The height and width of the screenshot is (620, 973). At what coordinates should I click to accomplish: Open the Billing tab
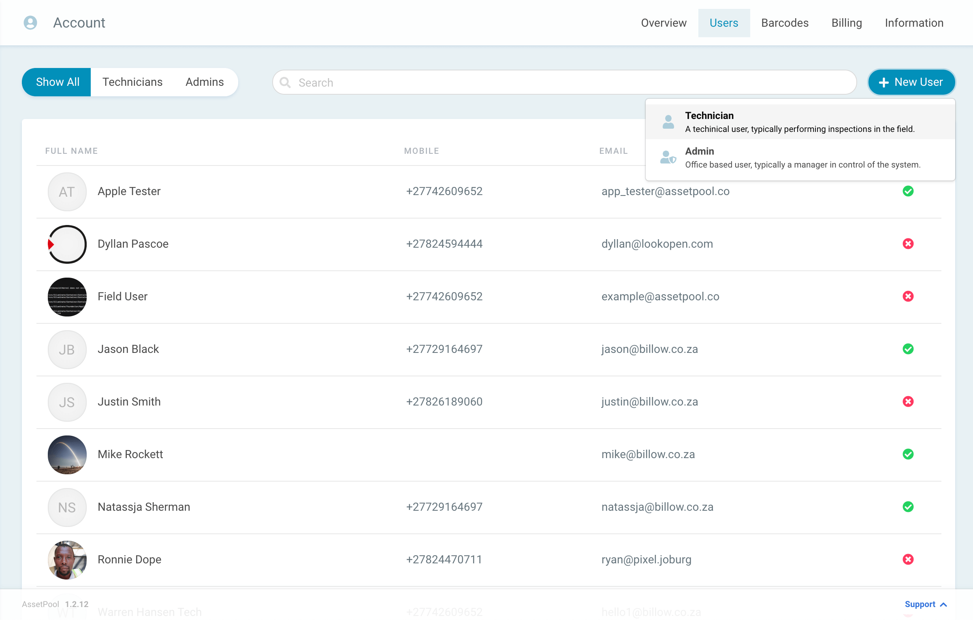(846, 23)
